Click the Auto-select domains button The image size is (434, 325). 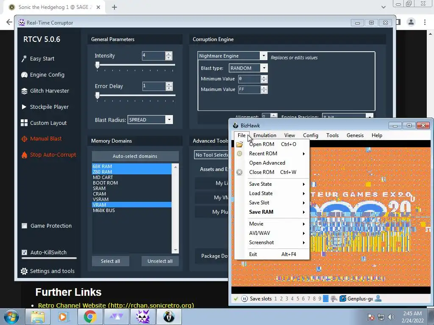click(x=135, y=156)
